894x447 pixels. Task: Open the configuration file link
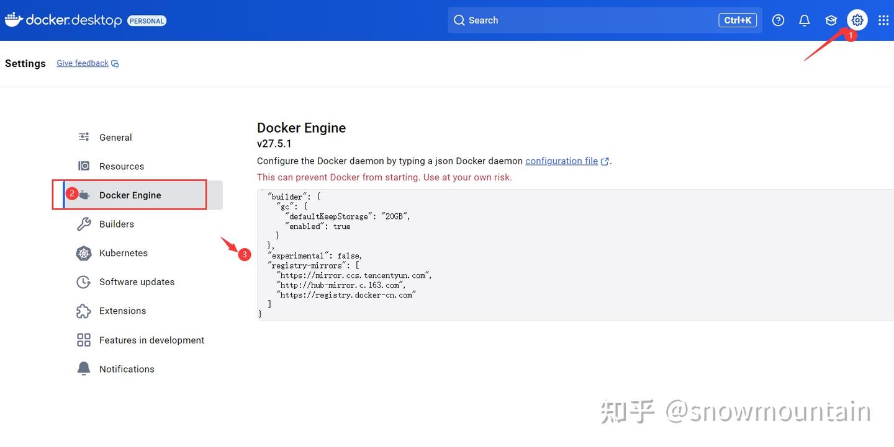[561, 161]
